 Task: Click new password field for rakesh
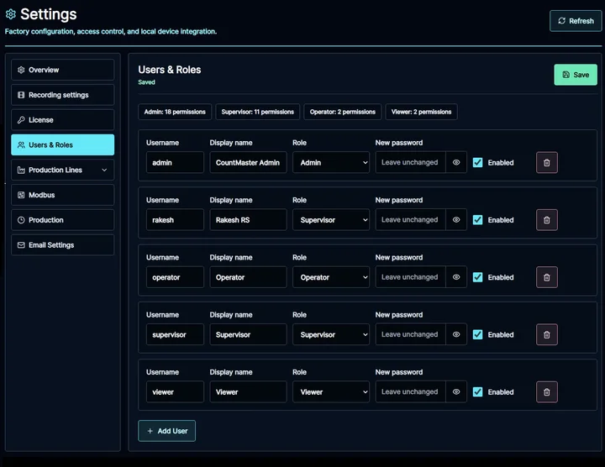(411, 220)
